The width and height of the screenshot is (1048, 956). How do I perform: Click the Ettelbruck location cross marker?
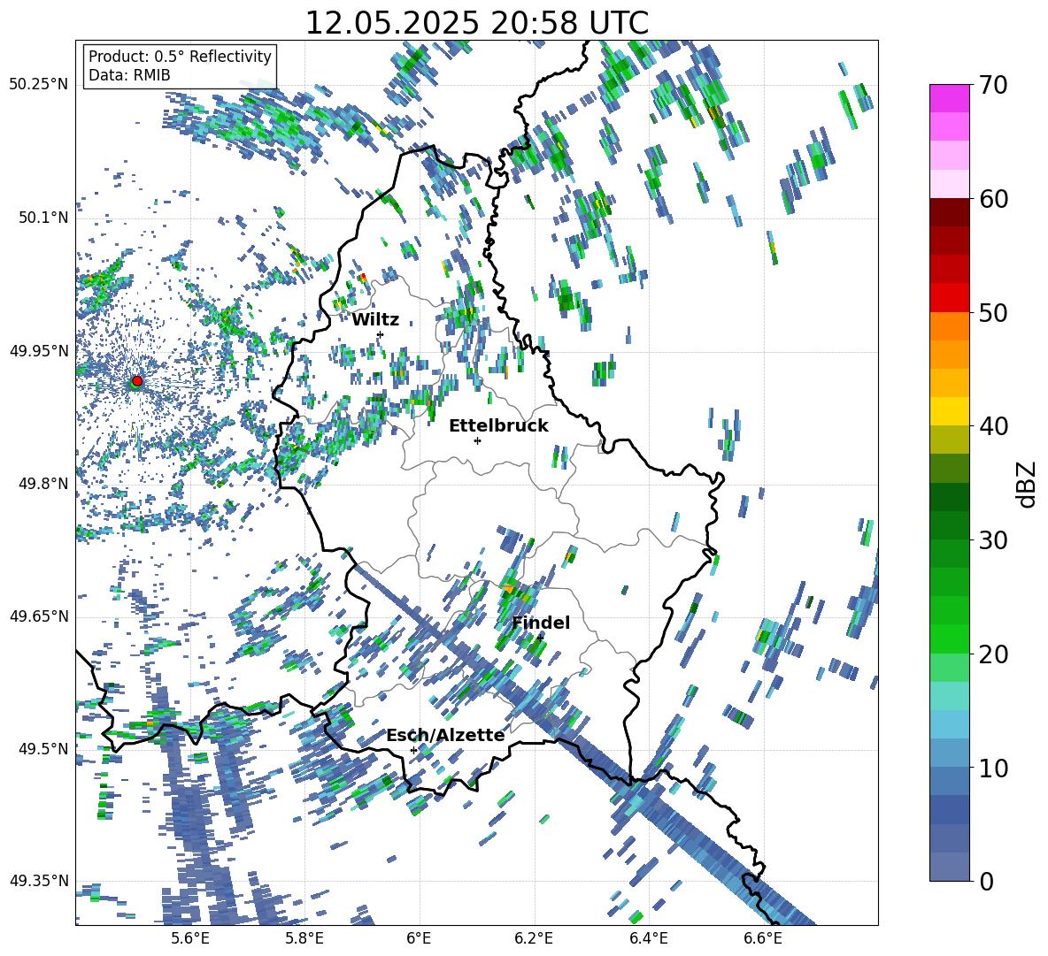477,440
